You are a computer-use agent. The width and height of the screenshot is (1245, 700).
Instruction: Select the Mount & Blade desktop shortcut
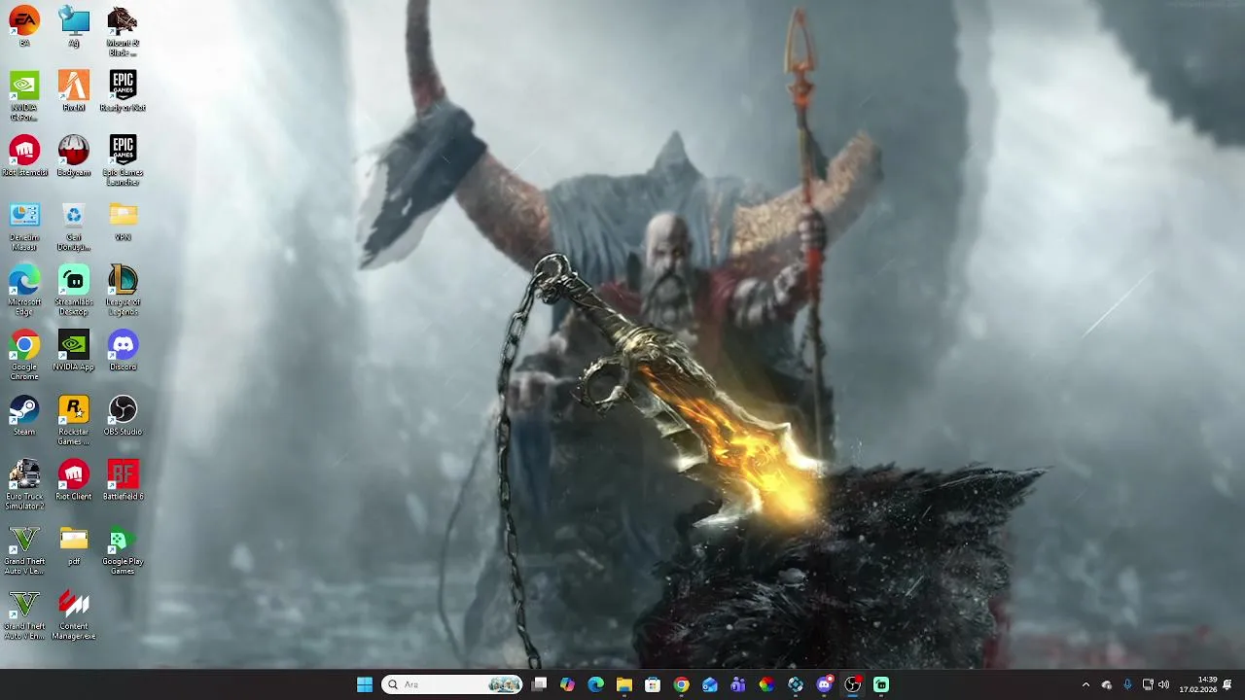point(123,31)
